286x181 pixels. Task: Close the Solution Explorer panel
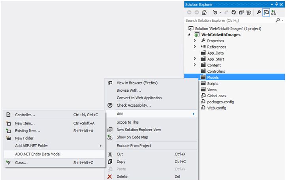tap(281, 5)
